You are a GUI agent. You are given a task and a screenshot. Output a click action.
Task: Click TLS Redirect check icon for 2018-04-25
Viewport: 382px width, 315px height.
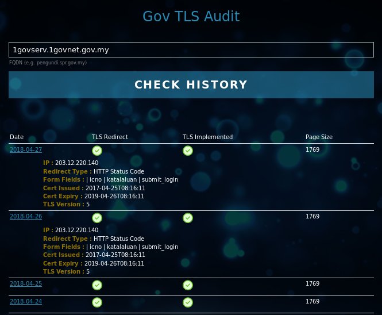click(97, 285)
